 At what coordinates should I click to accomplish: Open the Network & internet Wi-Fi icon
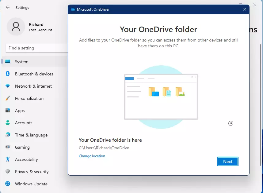click(8, 86)
